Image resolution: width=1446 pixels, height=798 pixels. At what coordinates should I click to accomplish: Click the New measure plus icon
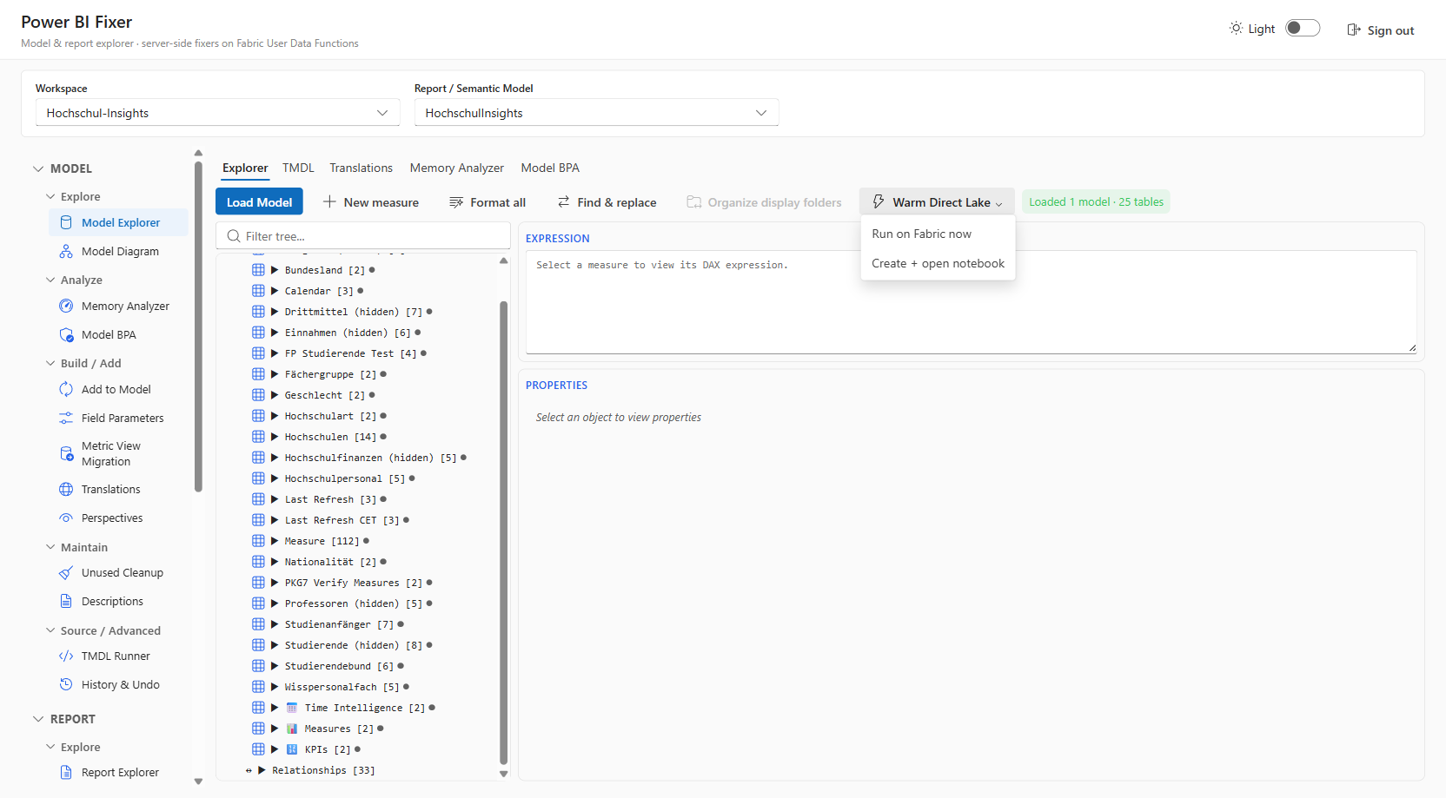coord(329,201)
